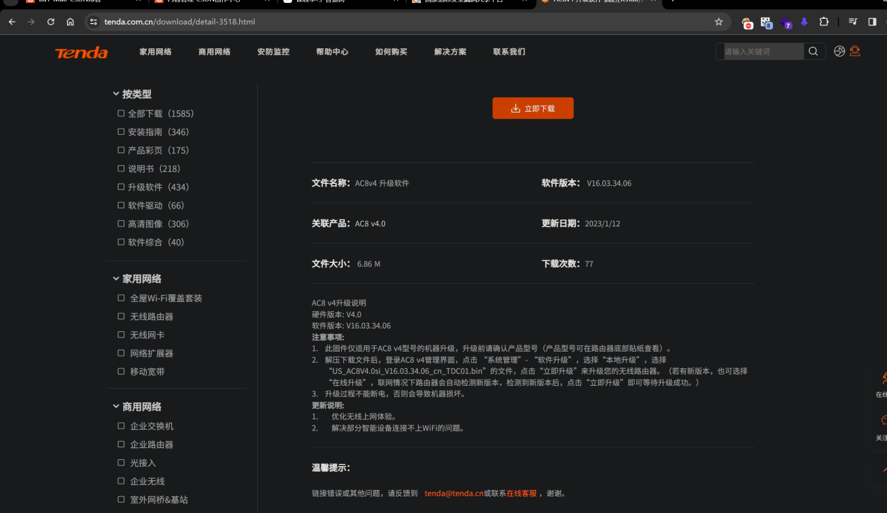Click the magnifier search icon

coord(813,51)
